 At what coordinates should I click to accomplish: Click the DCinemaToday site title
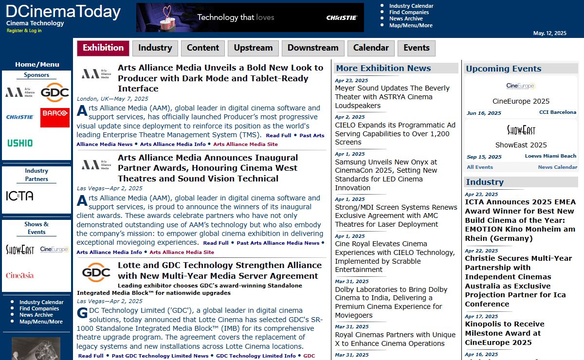[x=63, y=11]
